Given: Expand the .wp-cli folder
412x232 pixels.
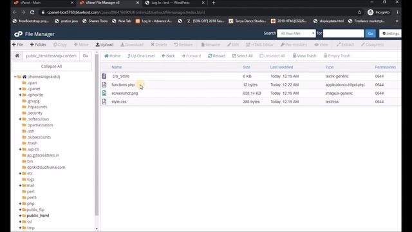Looking at the screenshot, I should 20,149.
